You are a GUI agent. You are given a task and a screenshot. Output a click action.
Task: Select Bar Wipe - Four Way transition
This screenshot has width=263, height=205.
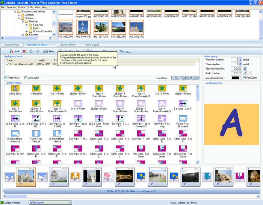(x=162, y=121)
